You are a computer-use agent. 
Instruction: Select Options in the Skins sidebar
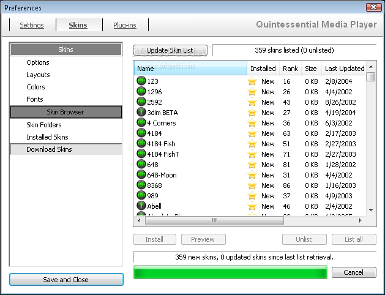[38, 62]
